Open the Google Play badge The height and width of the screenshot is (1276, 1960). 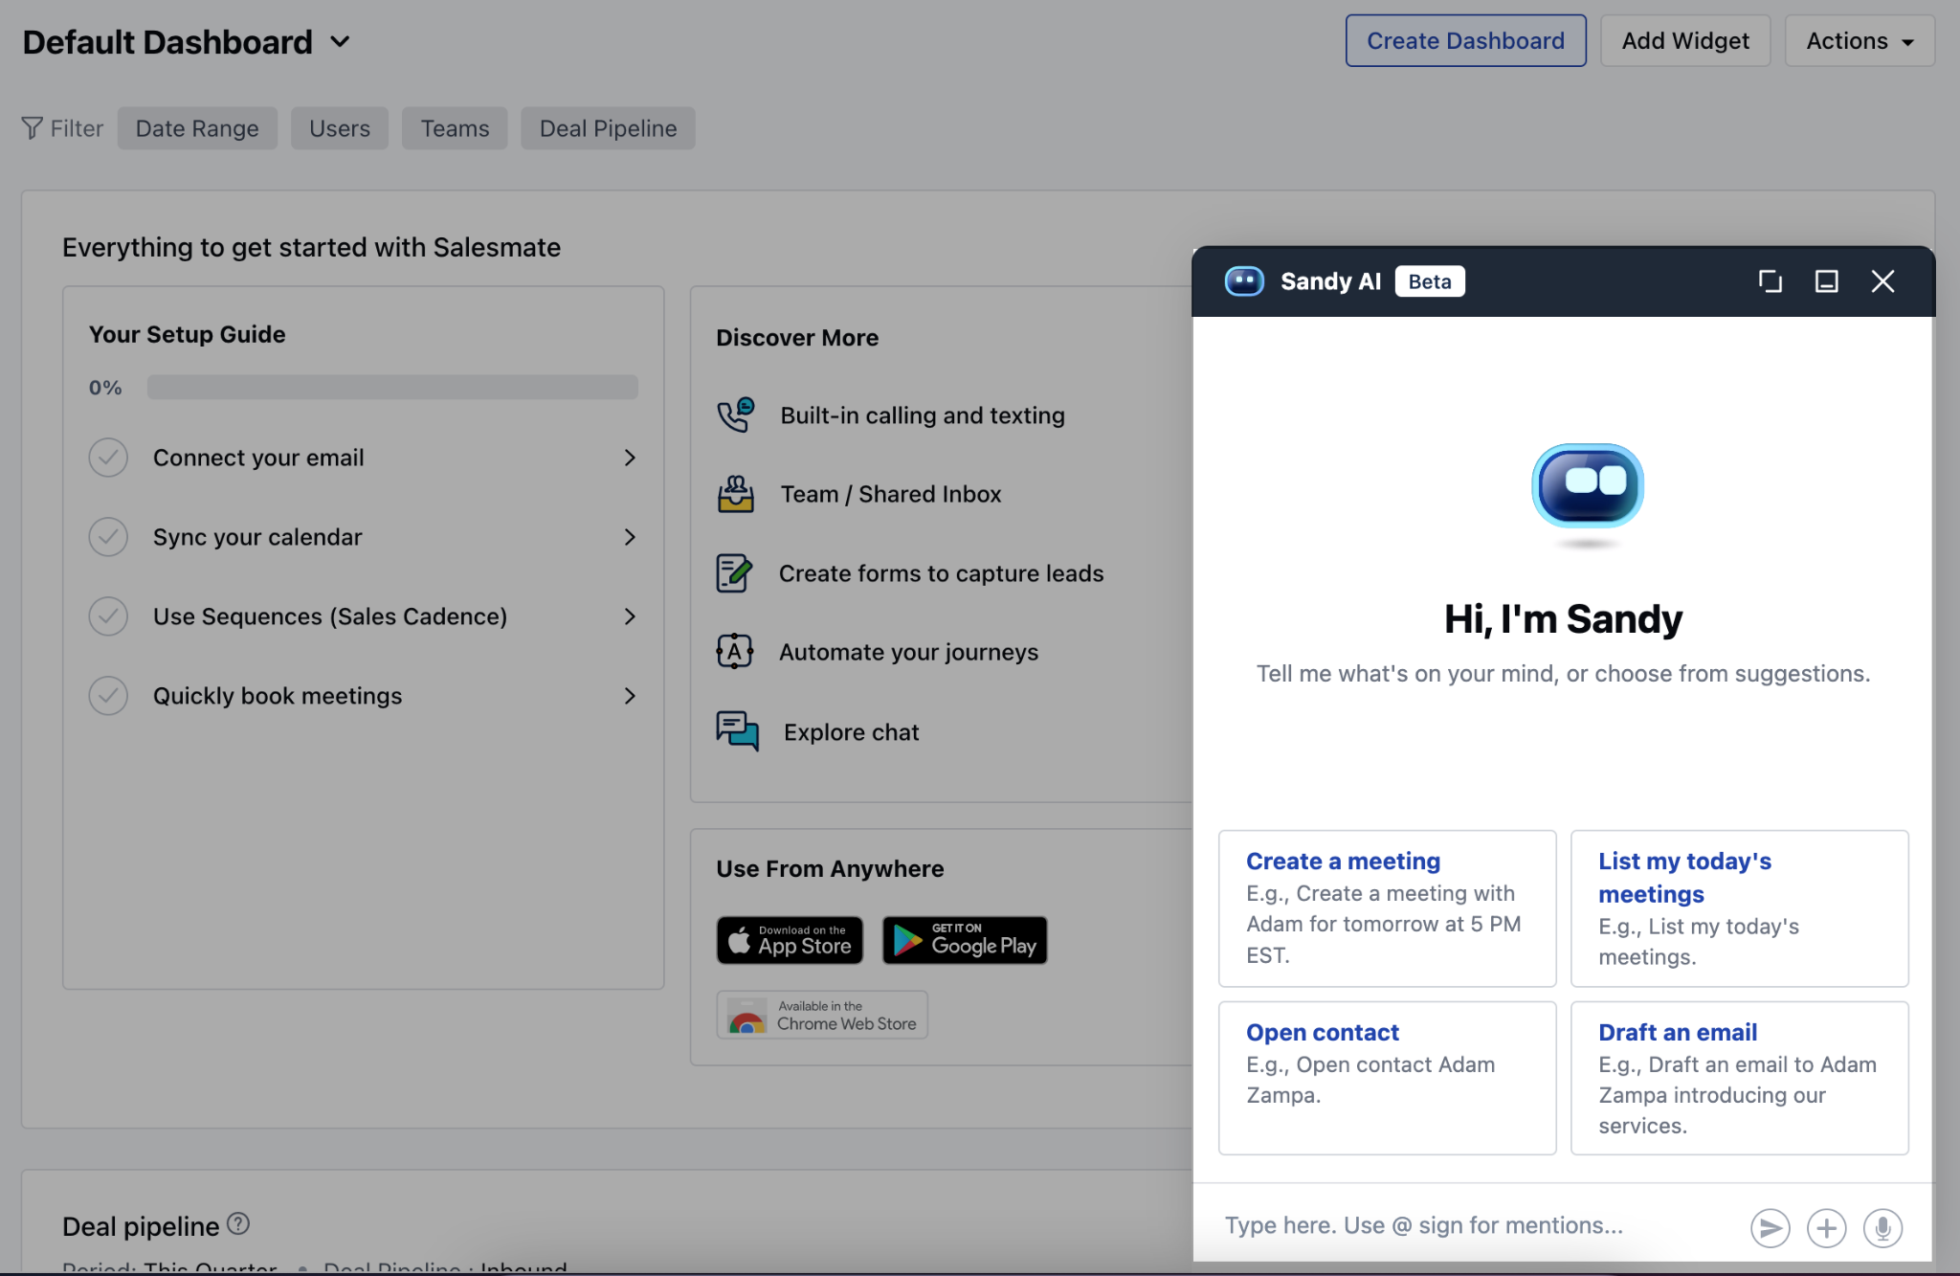tap(965, 940)
